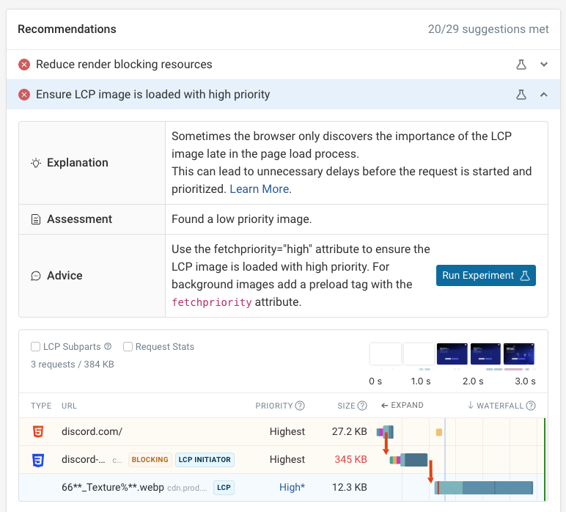Click the waterfall bar for discord.com request
566x512 pixels.
pyautogui.click(x=385, y=432)
